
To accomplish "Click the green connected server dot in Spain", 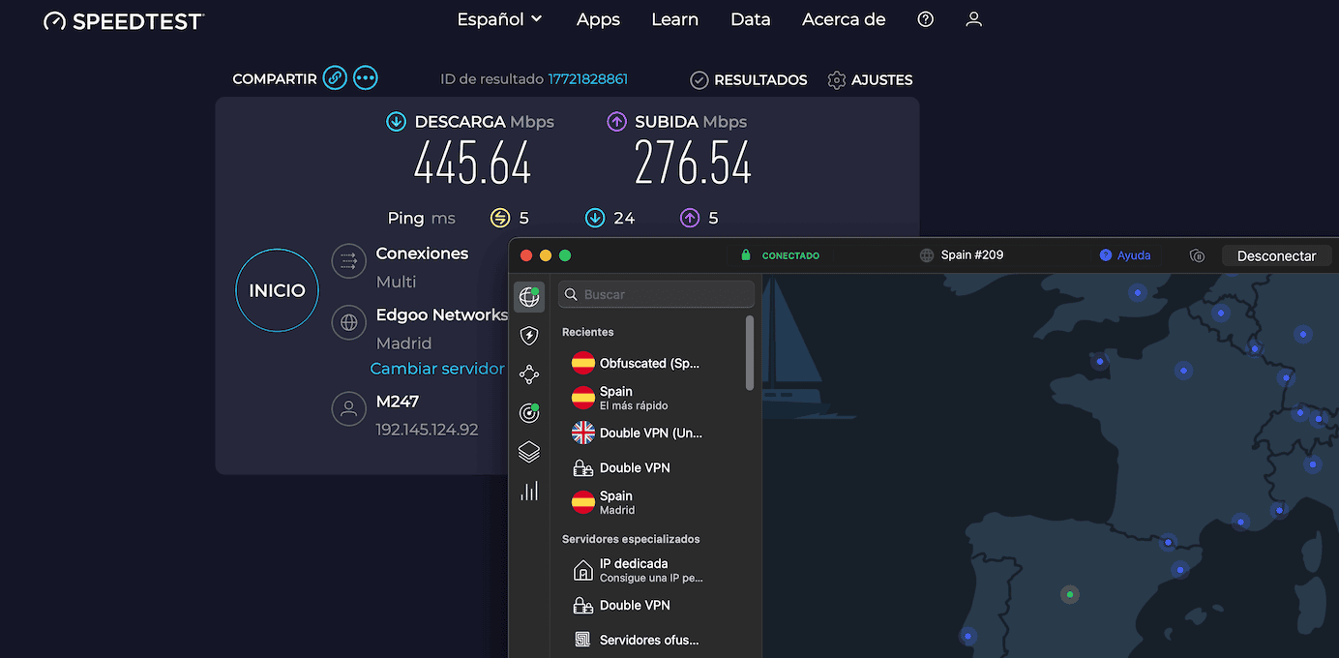I will point(1069,594).
